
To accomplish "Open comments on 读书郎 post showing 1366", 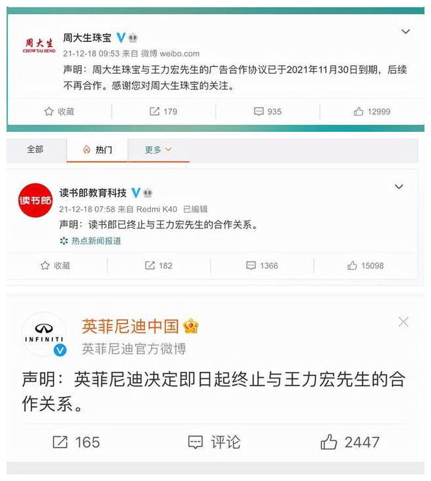I will [x=262, y=266].
